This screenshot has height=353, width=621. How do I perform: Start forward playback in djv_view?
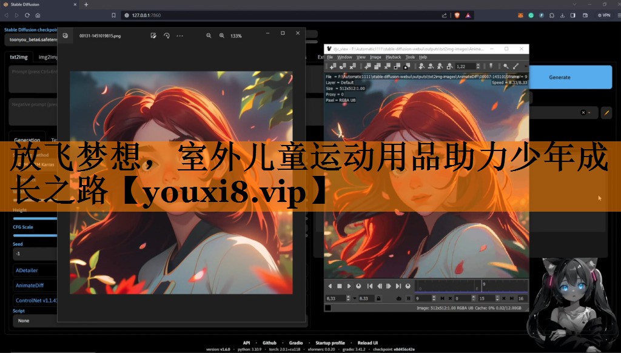pos(349,286)
